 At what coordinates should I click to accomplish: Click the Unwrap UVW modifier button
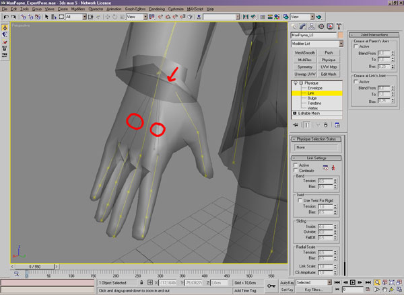point(305,74)
